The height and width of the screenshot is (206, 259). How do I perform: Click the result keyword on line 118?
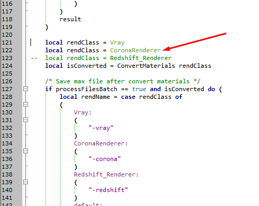tap(70, 19)
